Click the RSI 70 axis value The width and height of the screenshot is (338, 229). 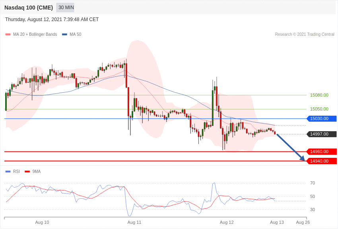313,183
